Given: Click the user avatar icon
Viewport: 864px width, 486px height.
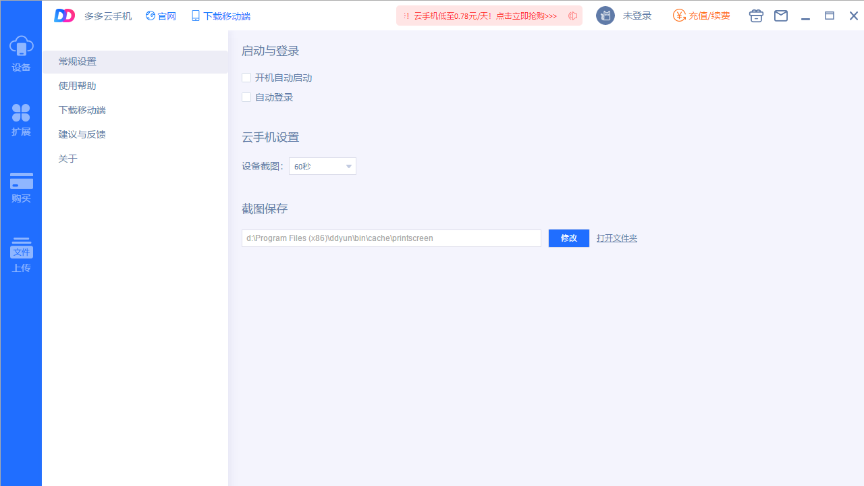Looking at the screenshot, I should [605, 16].
